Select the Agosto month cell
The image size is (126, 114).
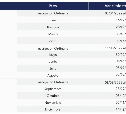pyautogui.click(x=53, y=75)
